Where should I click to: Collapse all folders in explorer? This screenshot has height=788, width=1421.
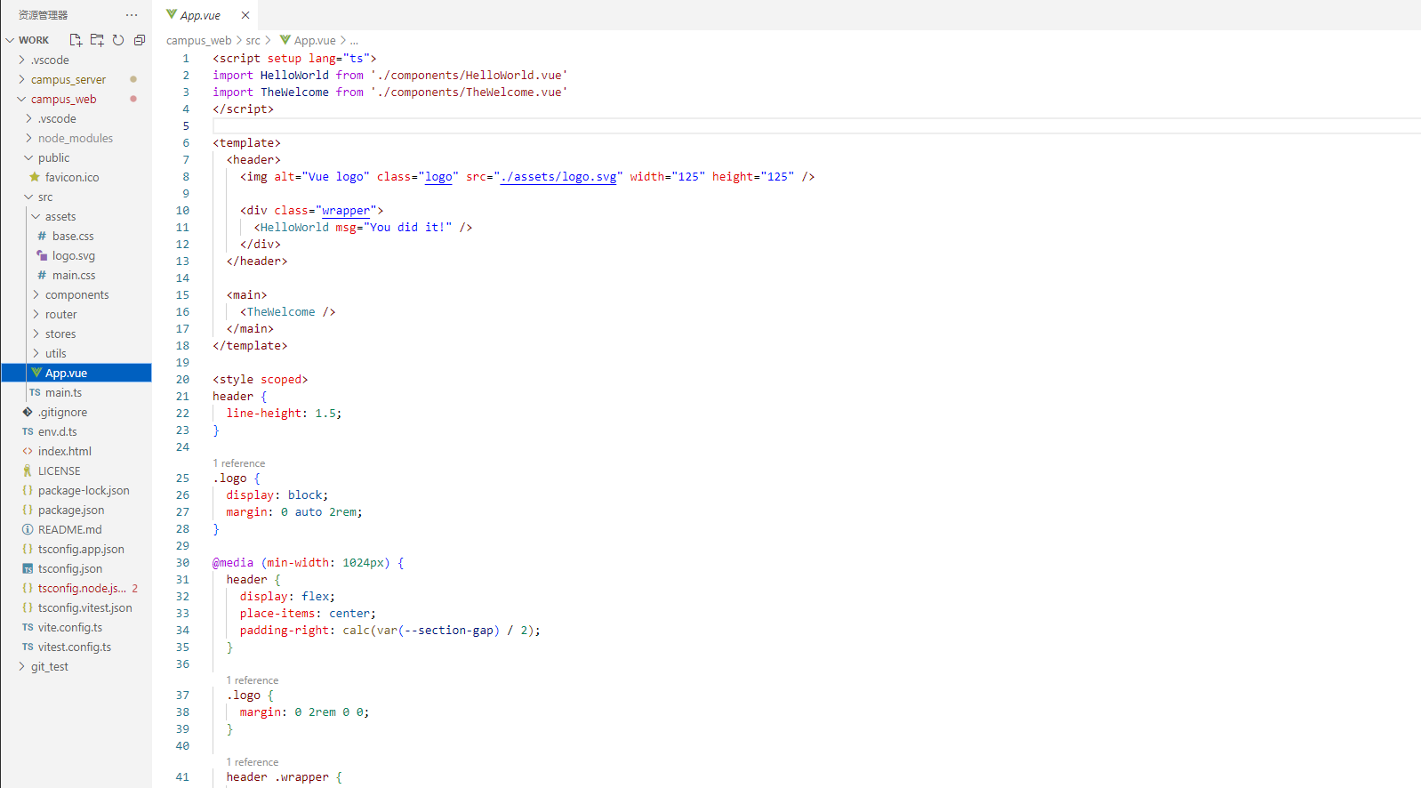140,40
